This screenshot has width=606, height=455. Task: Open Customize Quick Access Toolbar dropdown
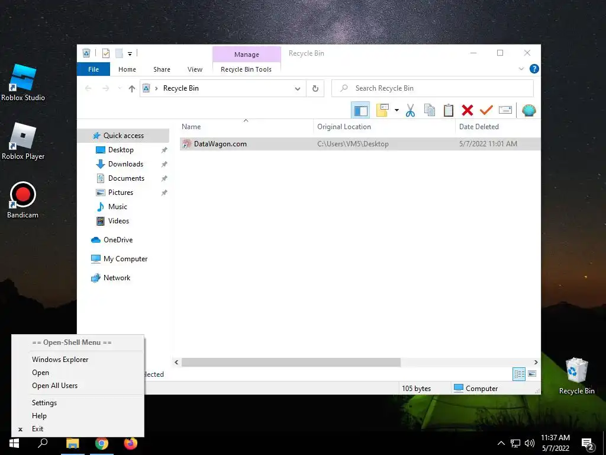coord(130,54)
